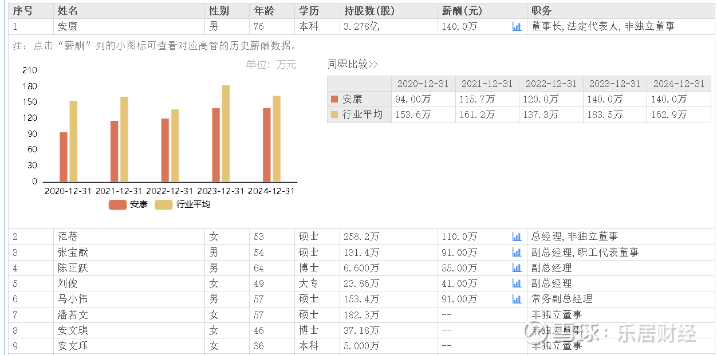Click the 162.9万 industry average cell

click(x=668, y=115)
